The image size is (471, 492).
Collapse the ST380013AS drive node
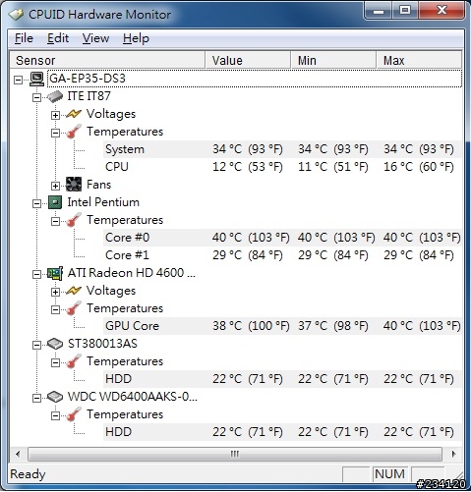click(x=36, y=345)
